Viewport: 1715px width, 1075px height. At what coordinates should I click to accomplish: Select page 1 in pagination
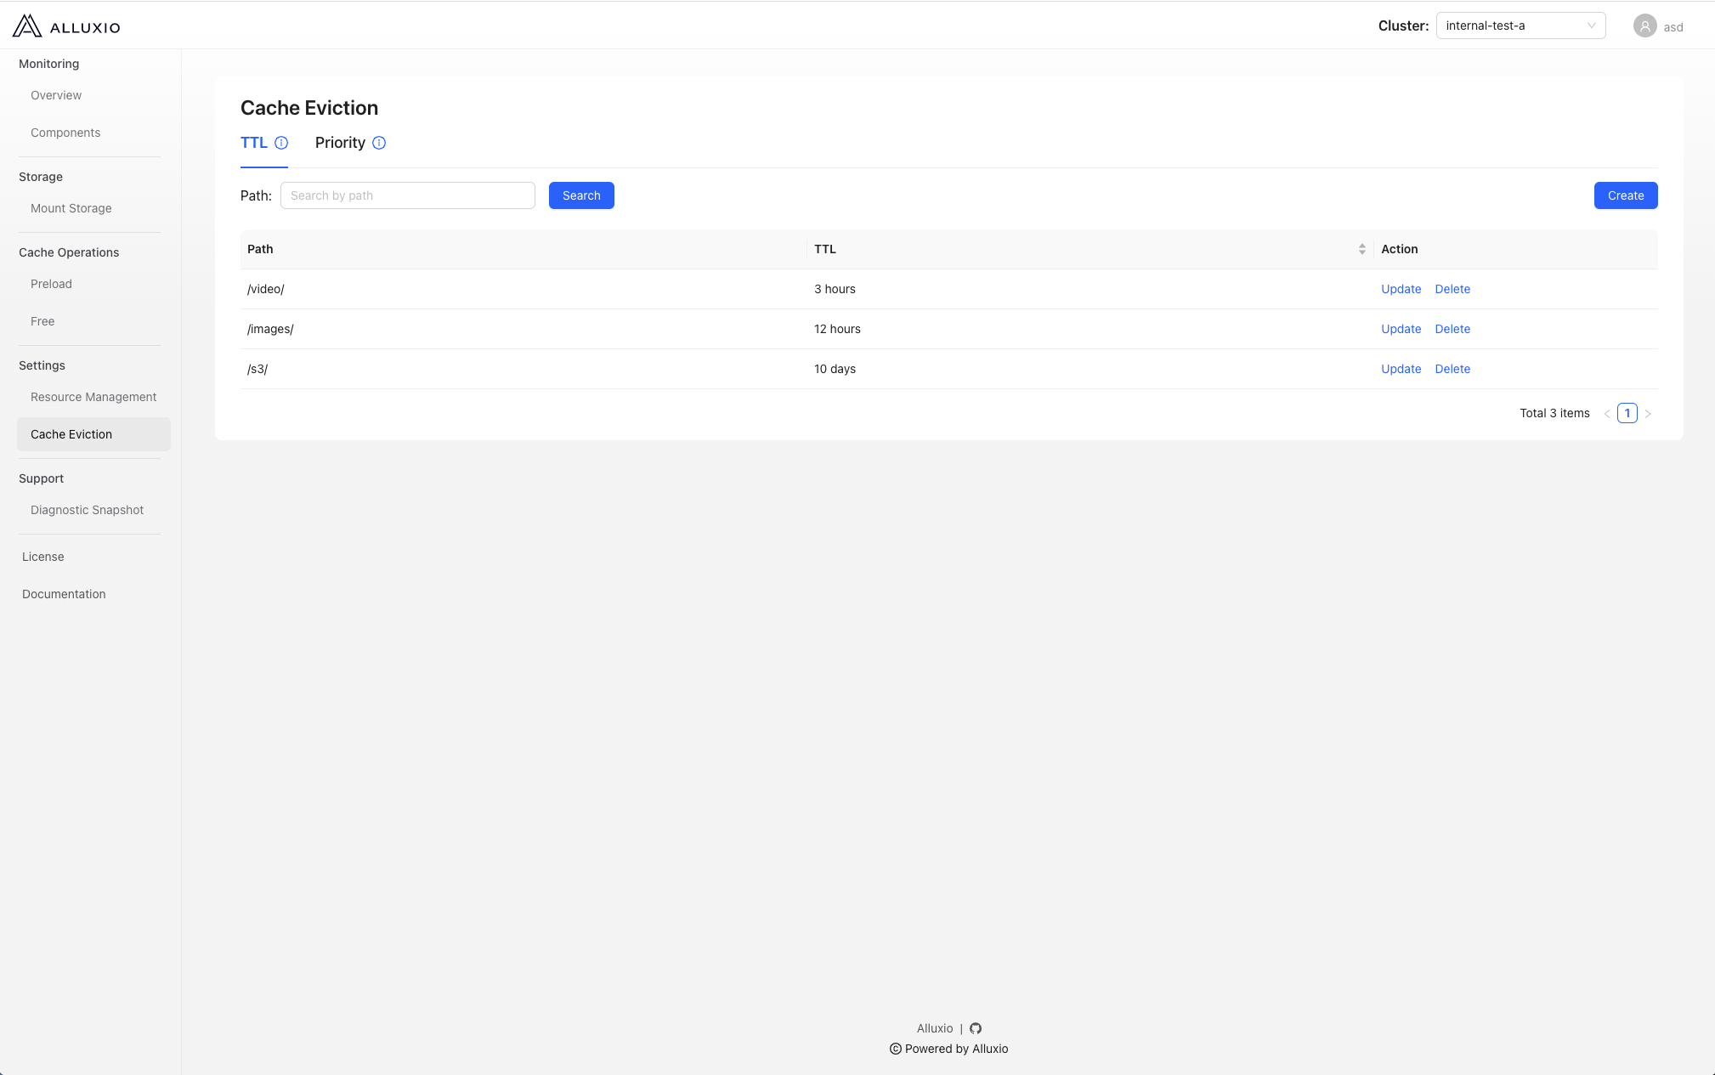click(1627, 414)
